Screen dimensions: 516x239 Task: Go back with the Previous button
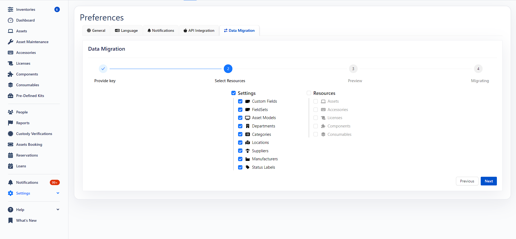pos(467,181)
